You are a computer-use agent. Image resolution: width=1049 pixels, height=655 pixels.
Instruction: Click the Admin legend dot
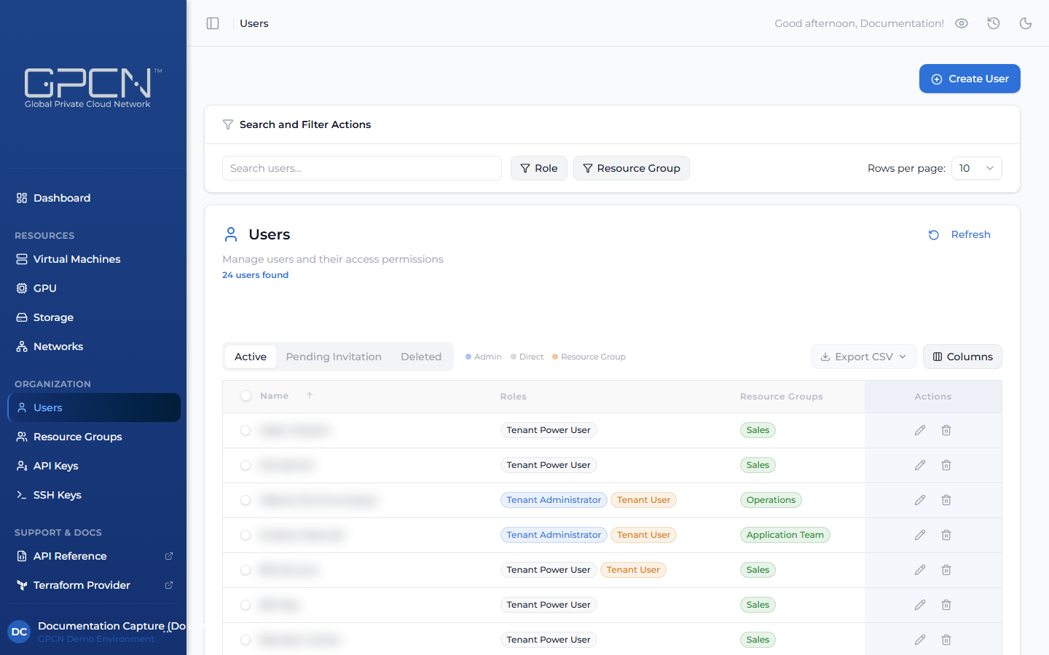[x=468, y=357]
